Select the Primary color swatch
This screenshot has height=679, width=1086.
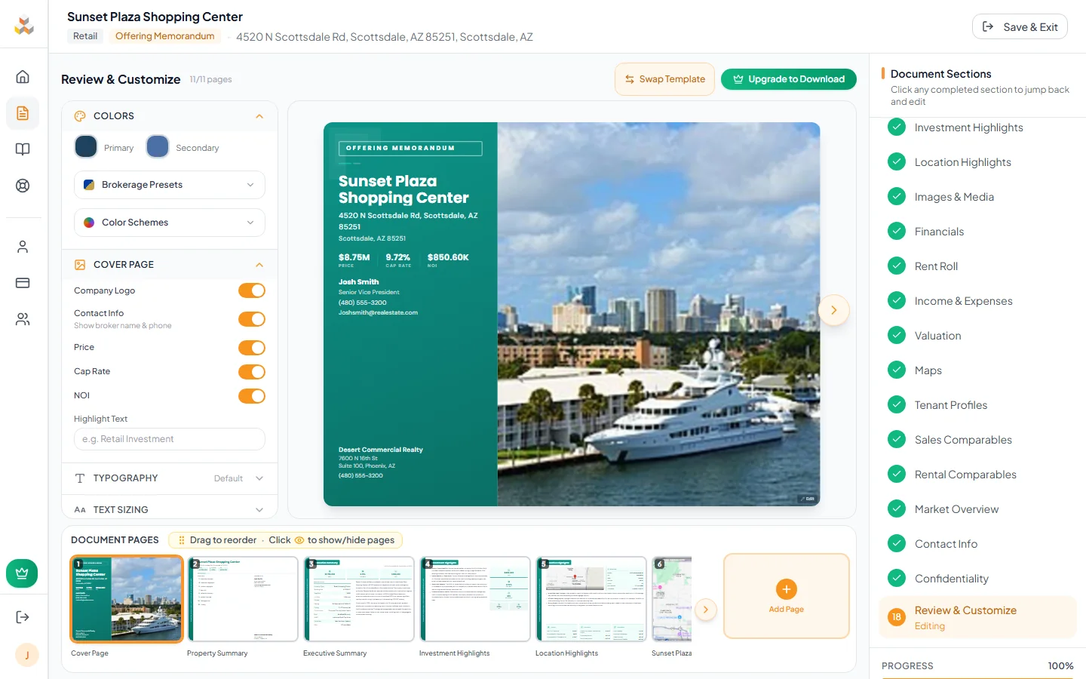84,146
